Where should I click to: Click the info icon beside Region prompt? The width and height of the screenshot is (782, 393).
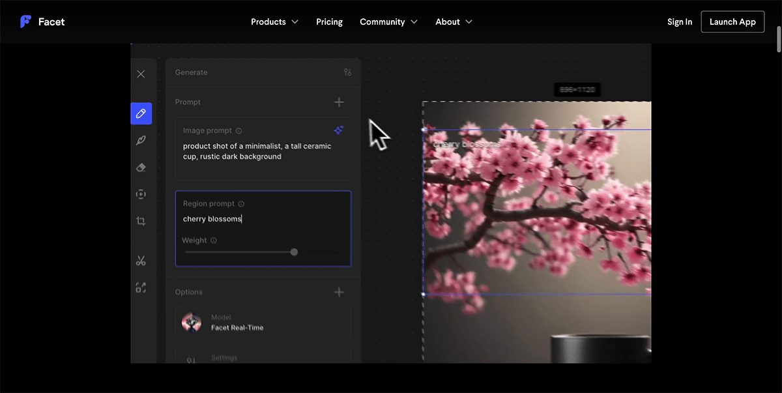(x=241, y=204)
